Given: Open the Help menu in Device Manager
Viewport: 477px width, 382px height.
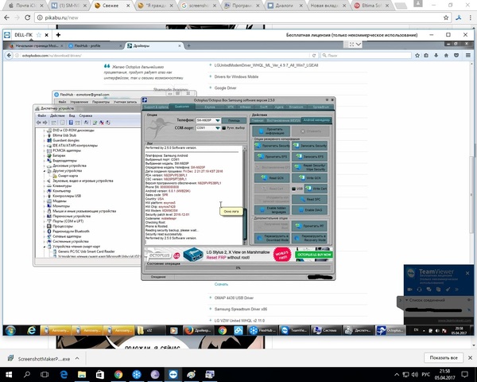Looking at the screenshot, I should (86, 115).
